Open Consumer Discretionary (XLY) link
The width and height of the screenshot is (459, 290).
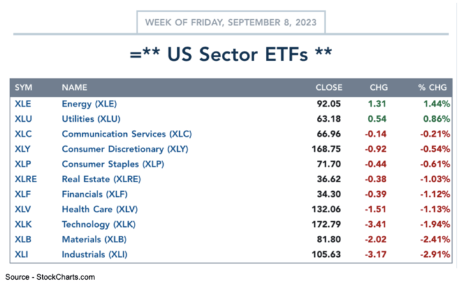(x=125, y=149)
